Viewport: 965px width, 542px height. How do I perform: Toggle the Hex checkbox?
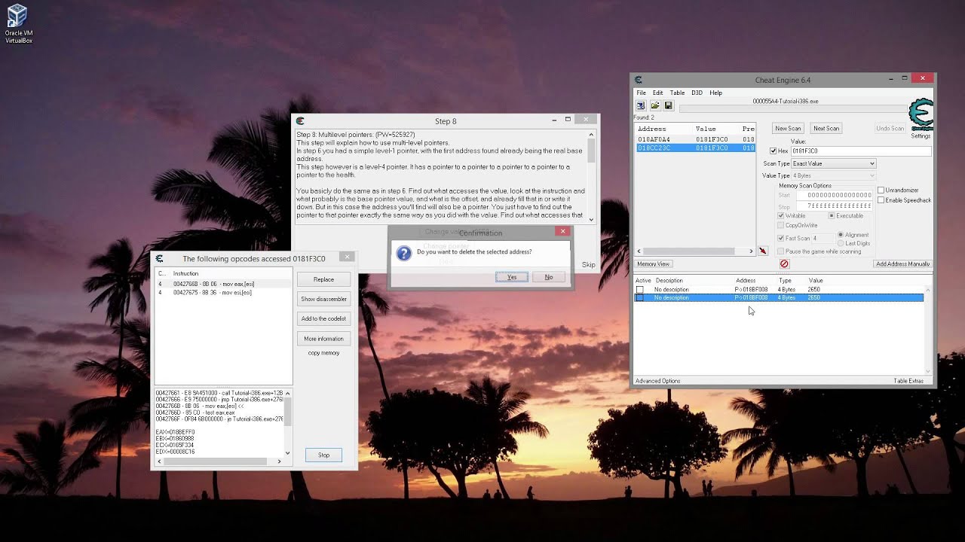click(773, 151)
